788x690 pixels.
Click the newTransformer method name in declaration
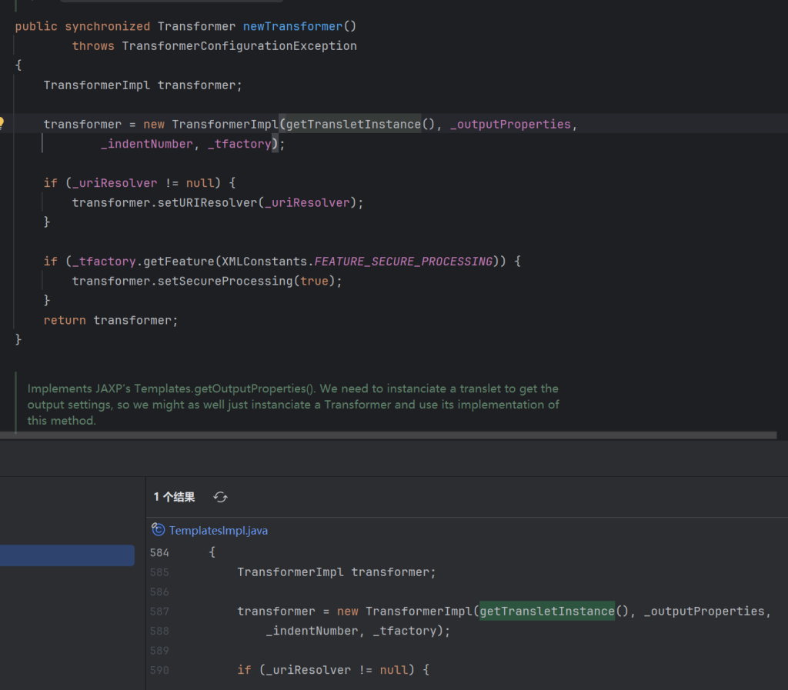tap(292, 26)
